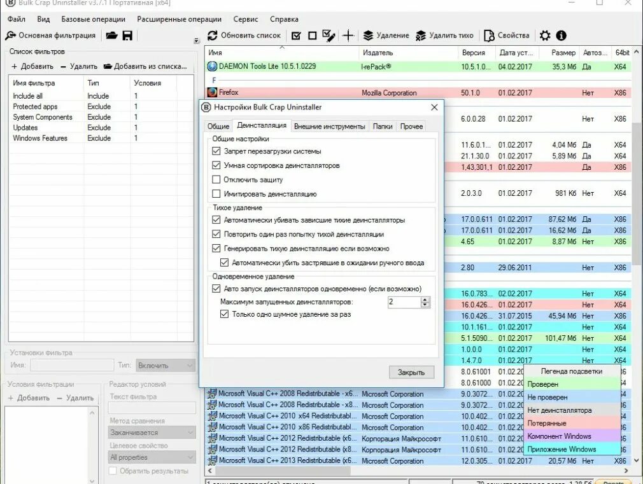Enable Имитировать деинсталляцию checkbox
This screenshot has width=643, height=484.
(x=216, y=194)
